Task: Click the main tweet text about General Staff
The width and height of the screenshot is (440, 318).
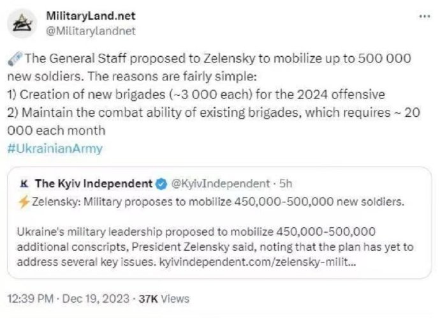Action: point(214,95)
